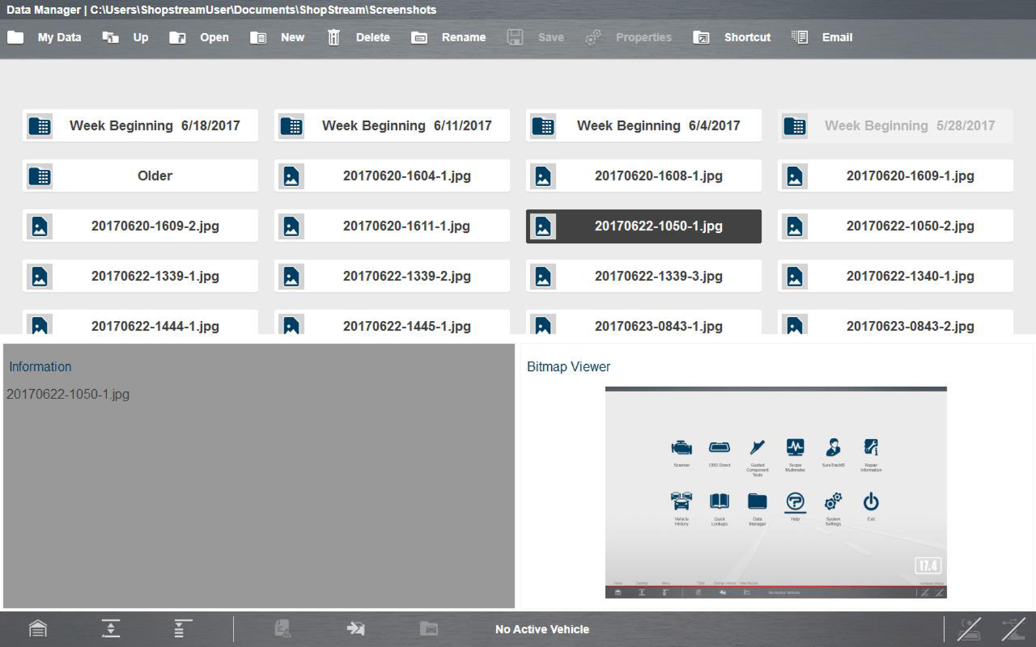Click the New button in toolbar
1036x647 pixels.
tap(278, 37)
